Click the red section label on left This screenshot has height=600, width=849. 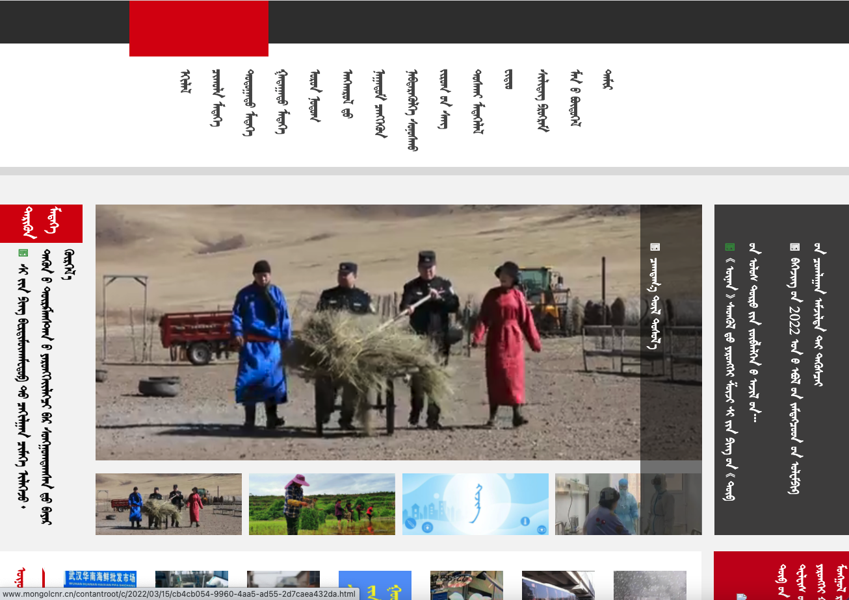(41, 223)
